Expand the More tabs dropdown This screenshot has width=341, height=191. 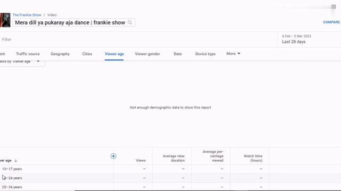(233, 54)
